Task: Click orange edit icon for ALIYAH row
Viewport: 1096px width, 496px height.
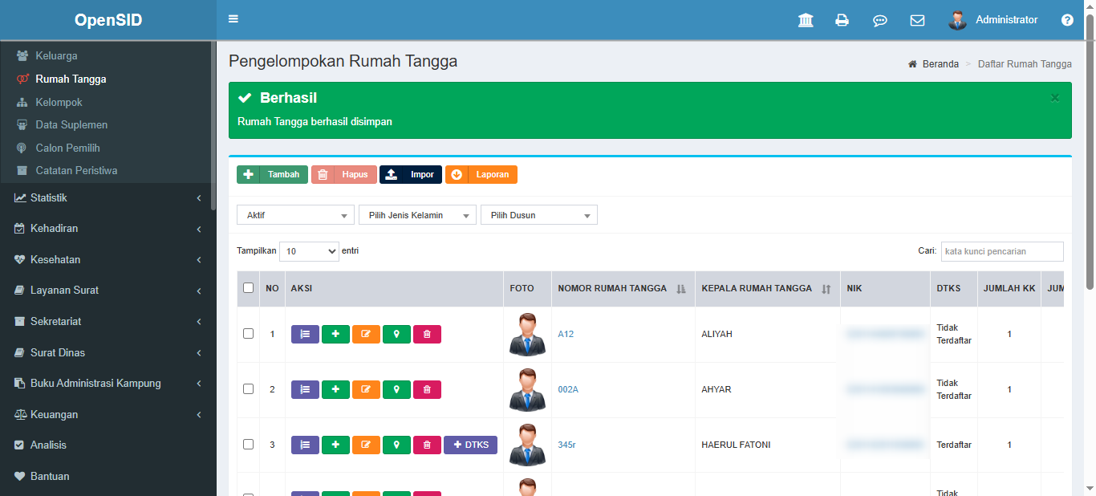Action: point(366,334)
